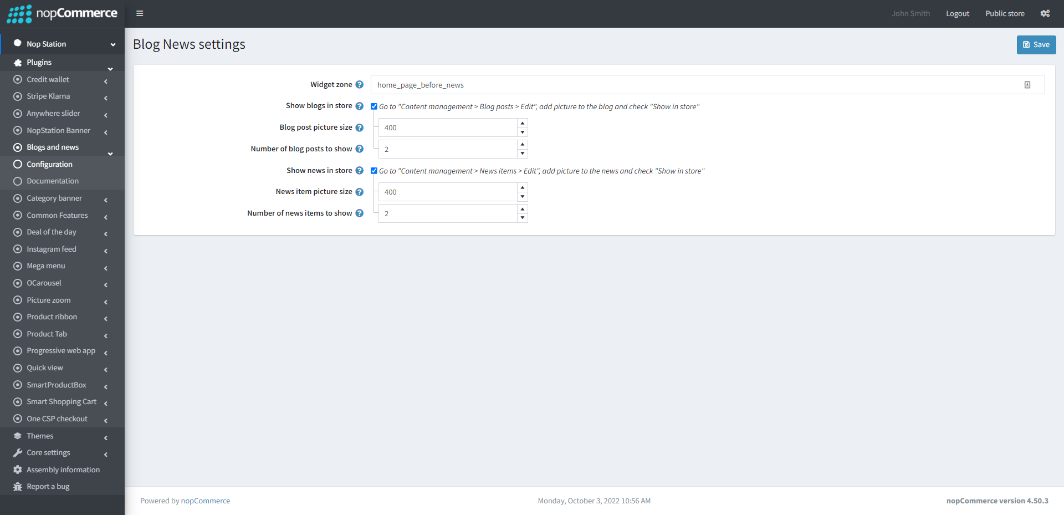Toggle the hamburger sidebar menu icon
The width and height of the screenshot is (1064, 515).
tap(140, 13)
